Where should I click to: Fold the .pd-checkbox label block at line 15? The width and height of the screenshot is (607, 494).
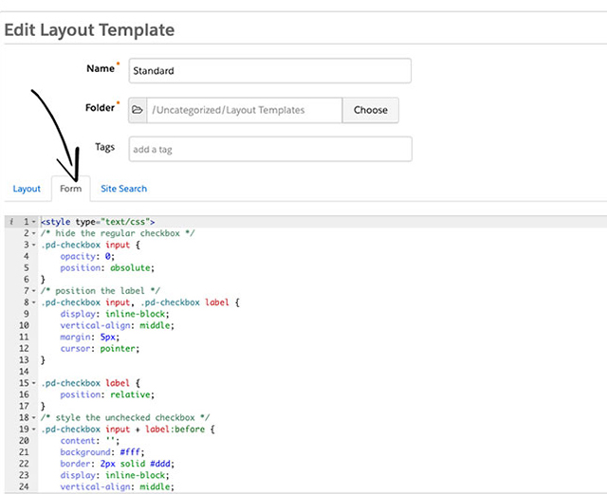click(34, 383)
